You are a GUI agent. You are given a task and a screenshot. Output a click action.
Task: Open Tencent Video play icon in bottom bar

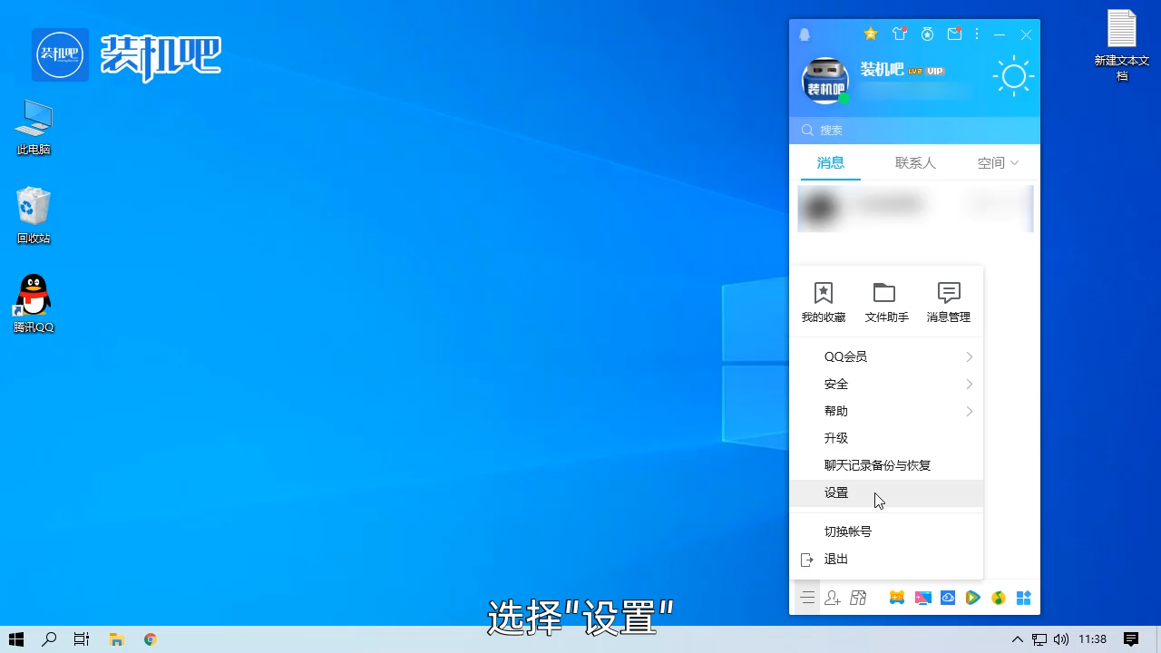(973, 598)
